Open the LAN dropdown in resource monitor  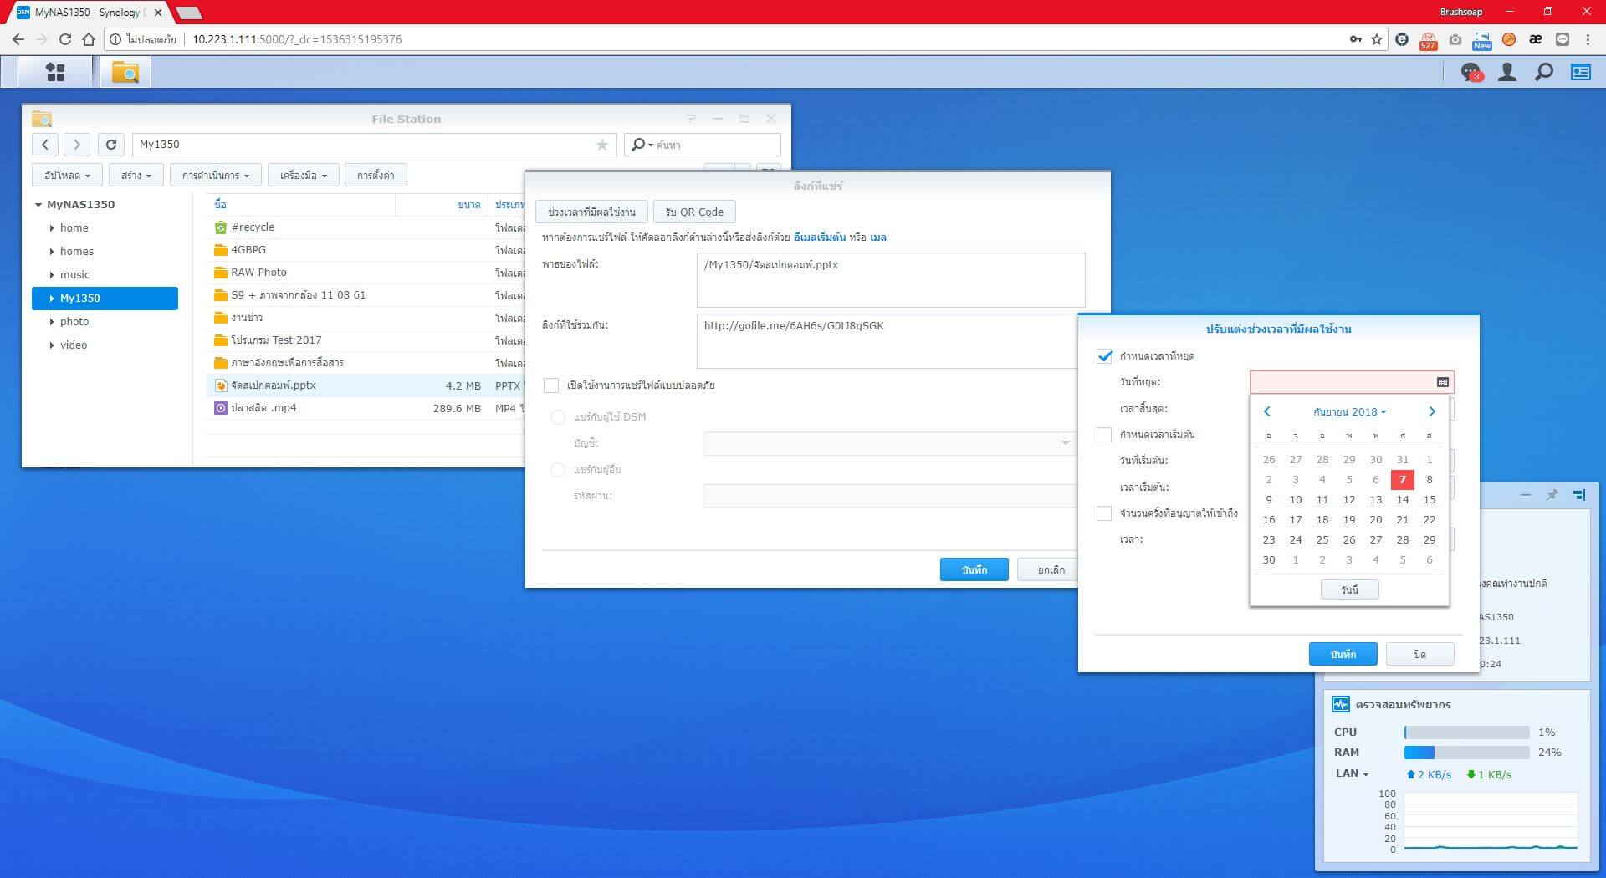point(1351,773)
